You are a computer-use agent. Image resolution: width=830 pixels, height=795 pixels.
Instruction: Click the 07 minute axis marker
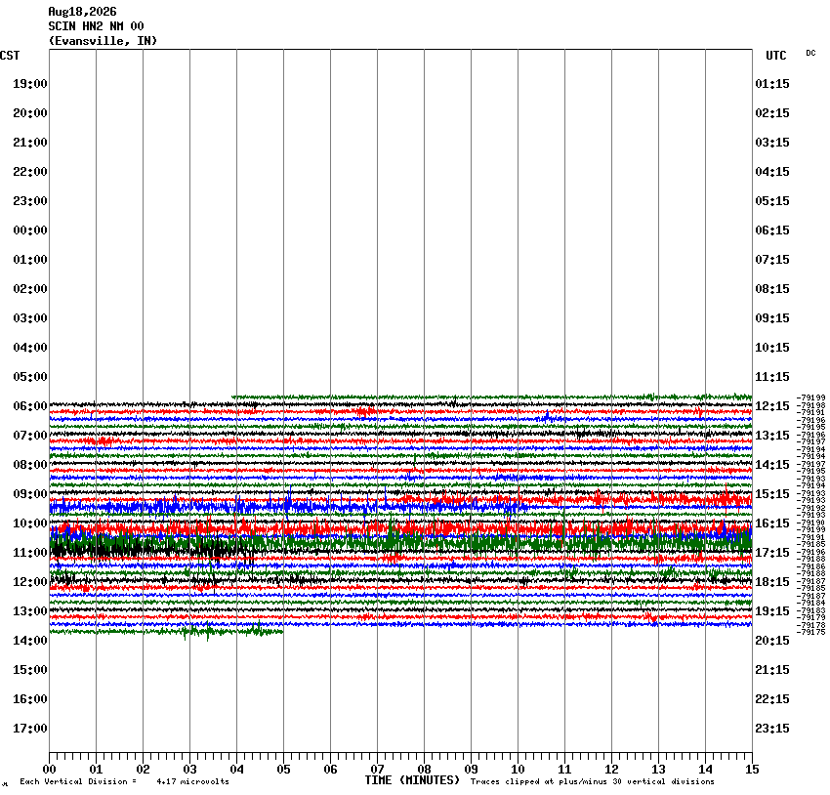(x=378, y=770)
